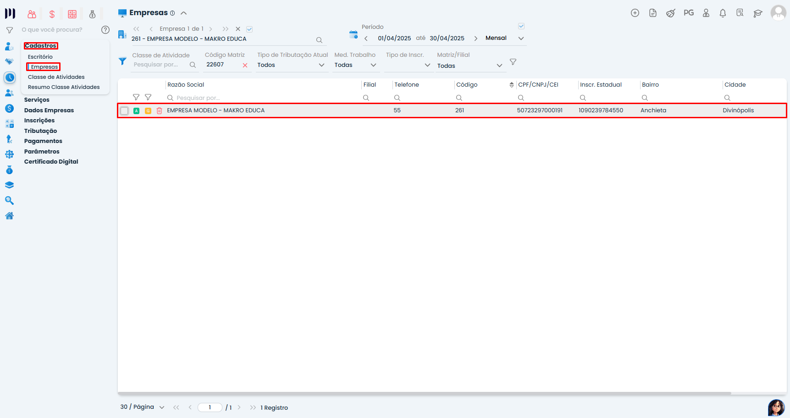Clear the Código Matriz filter with red X

pyautogui.click(x=245, y=66)
